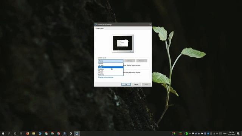This screenshot has height=136, width=242.
Task: Click the ENG language indicator
Action: pos(225,133)
